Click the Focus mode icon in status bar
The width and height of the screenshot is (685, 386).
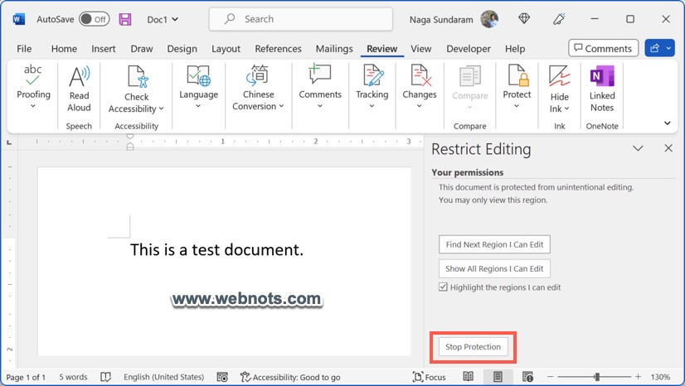[x=429, y=377]
